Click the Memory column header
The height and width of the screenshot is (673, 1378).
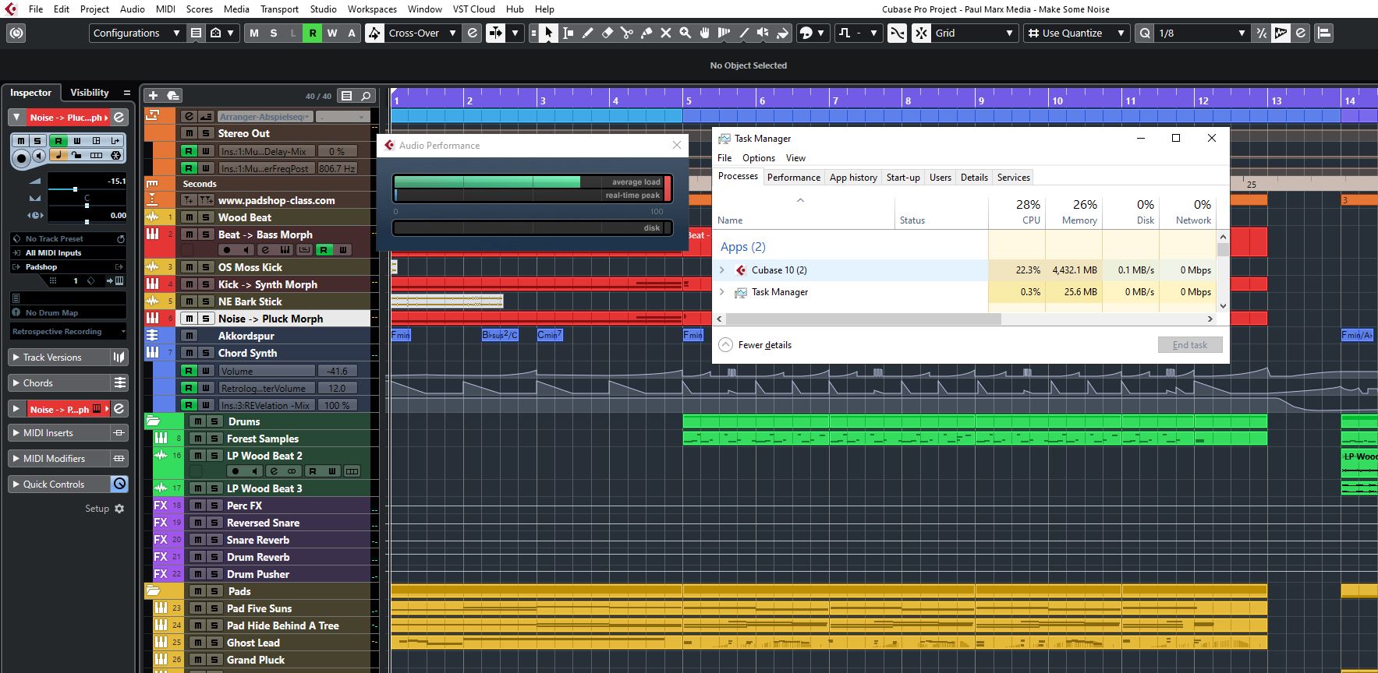1073,211
